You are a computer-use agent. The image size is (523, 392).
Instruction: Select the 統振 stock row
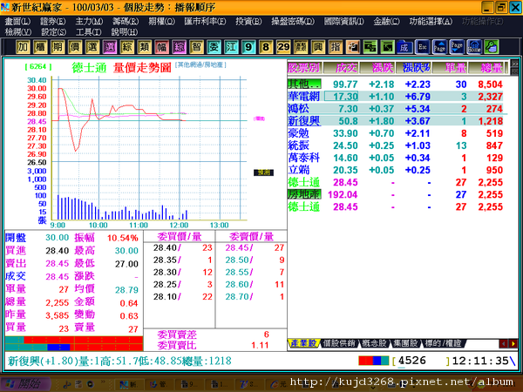[x=395, y=145]
